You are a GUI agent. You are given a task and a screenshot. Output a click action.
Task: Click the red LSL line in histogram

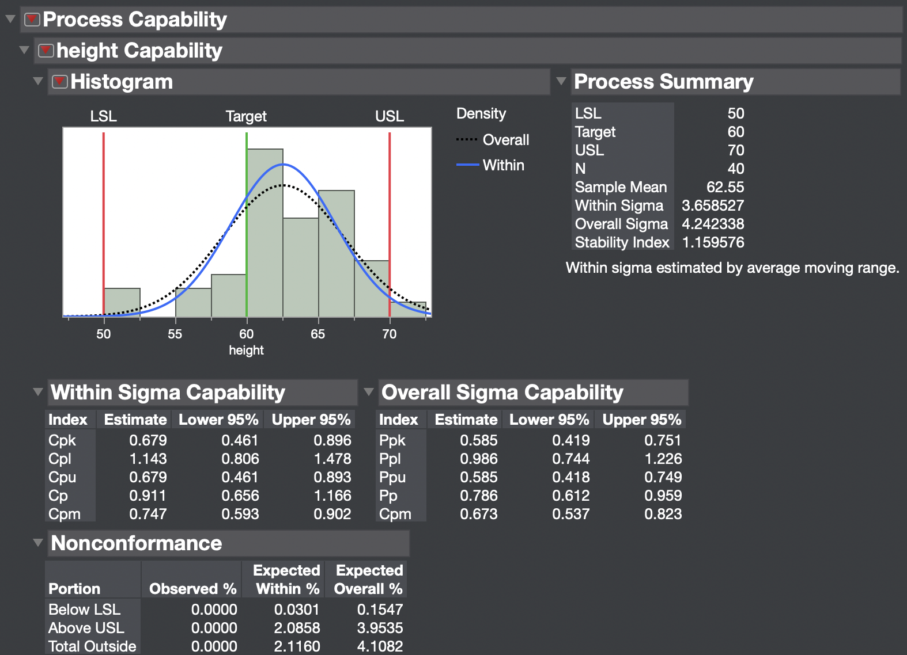point(104,219)
